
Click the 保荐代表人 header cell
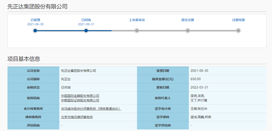pos(163,98)
